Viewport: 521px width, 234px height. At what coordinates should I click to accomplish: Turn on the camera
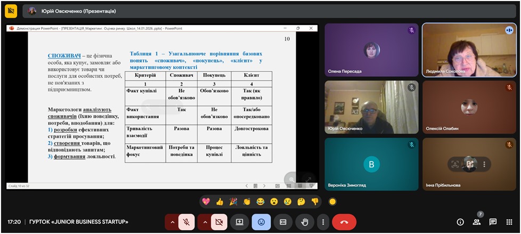(219, 222)
